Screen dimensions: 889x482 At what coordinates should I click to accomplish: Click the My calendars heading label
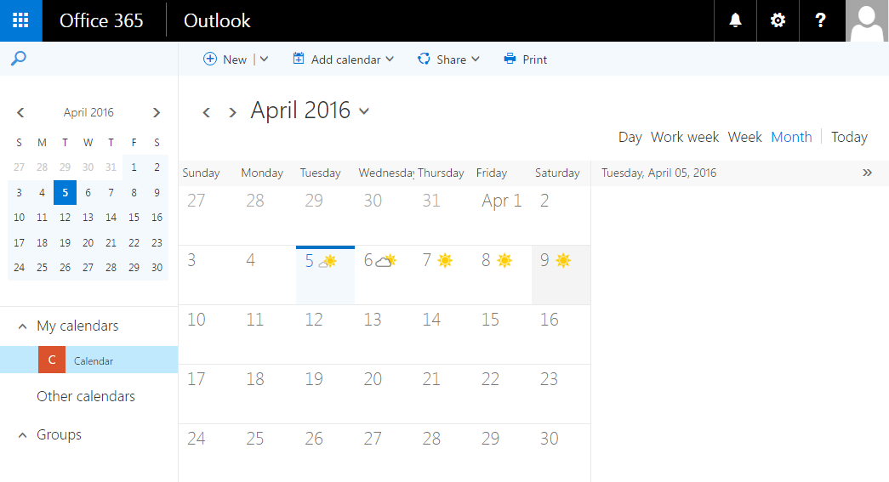pos(77,326)
